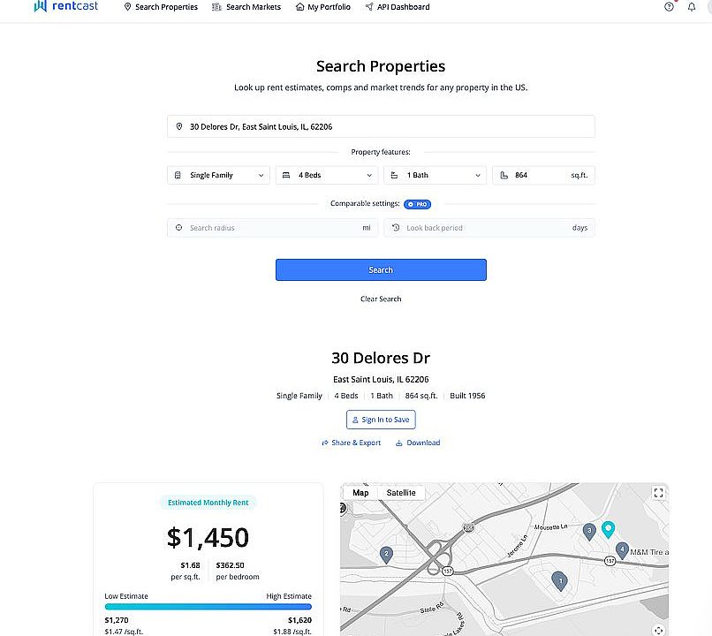712x636 pixels.
Task: Click the PRO badge
Action: click(417, 204)
